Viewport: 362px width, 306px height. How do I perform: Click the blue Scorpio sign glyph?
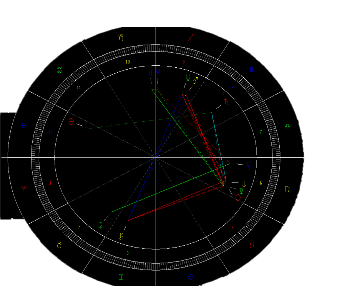(252, 70)
